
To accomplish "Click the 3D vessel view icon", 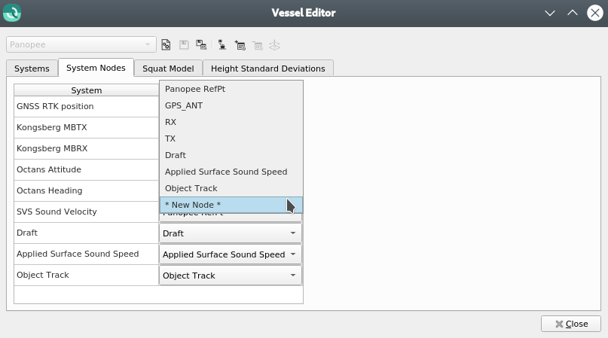I will point(275,45).
